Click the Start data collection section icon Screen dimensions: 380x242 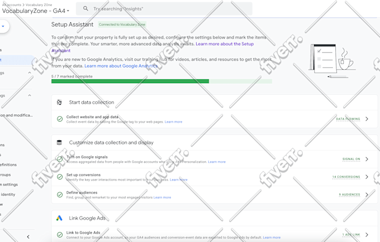[x=59, y=102]
